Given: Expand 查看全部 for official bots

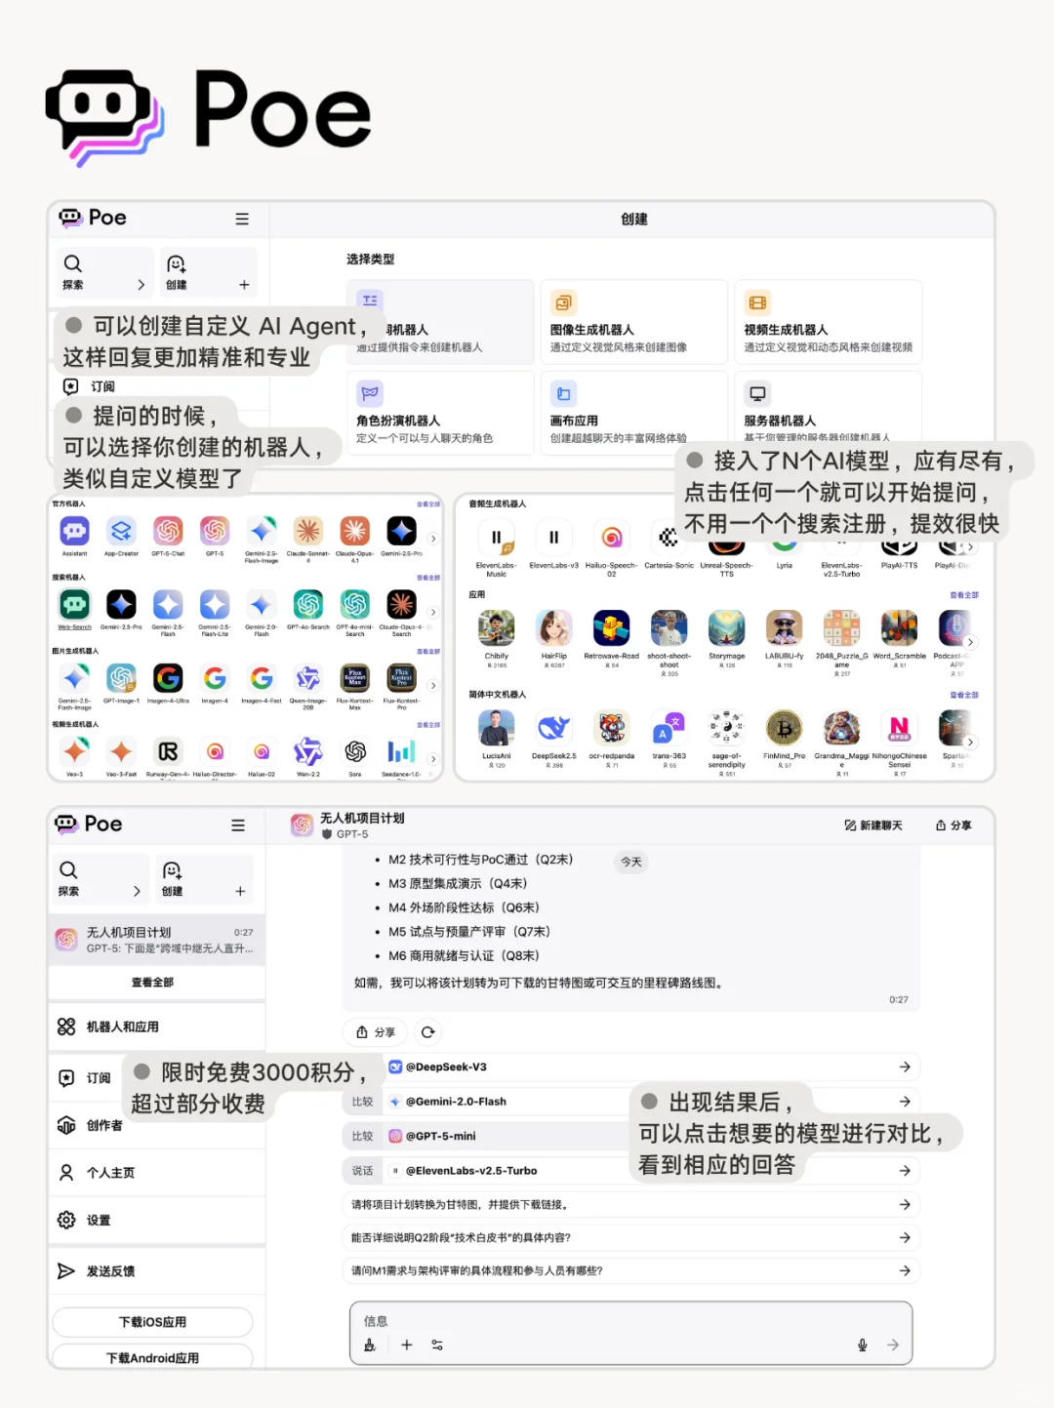Looking at the screenshot, I should (x=429, y=504).
